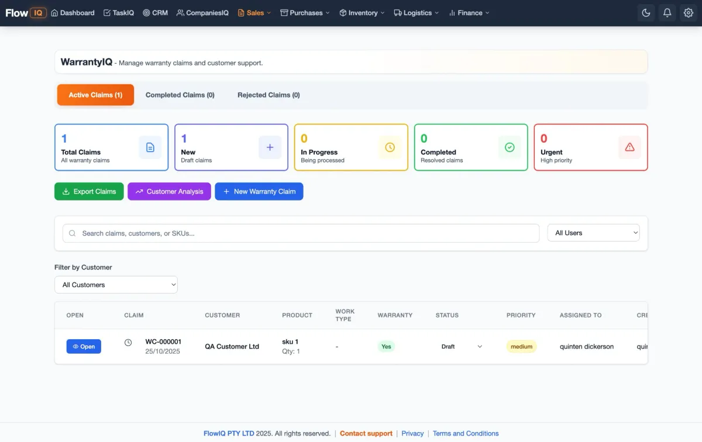Open Terms and Conditions link
Viewport: 702px width, 442px height.
tap(466, 433)
